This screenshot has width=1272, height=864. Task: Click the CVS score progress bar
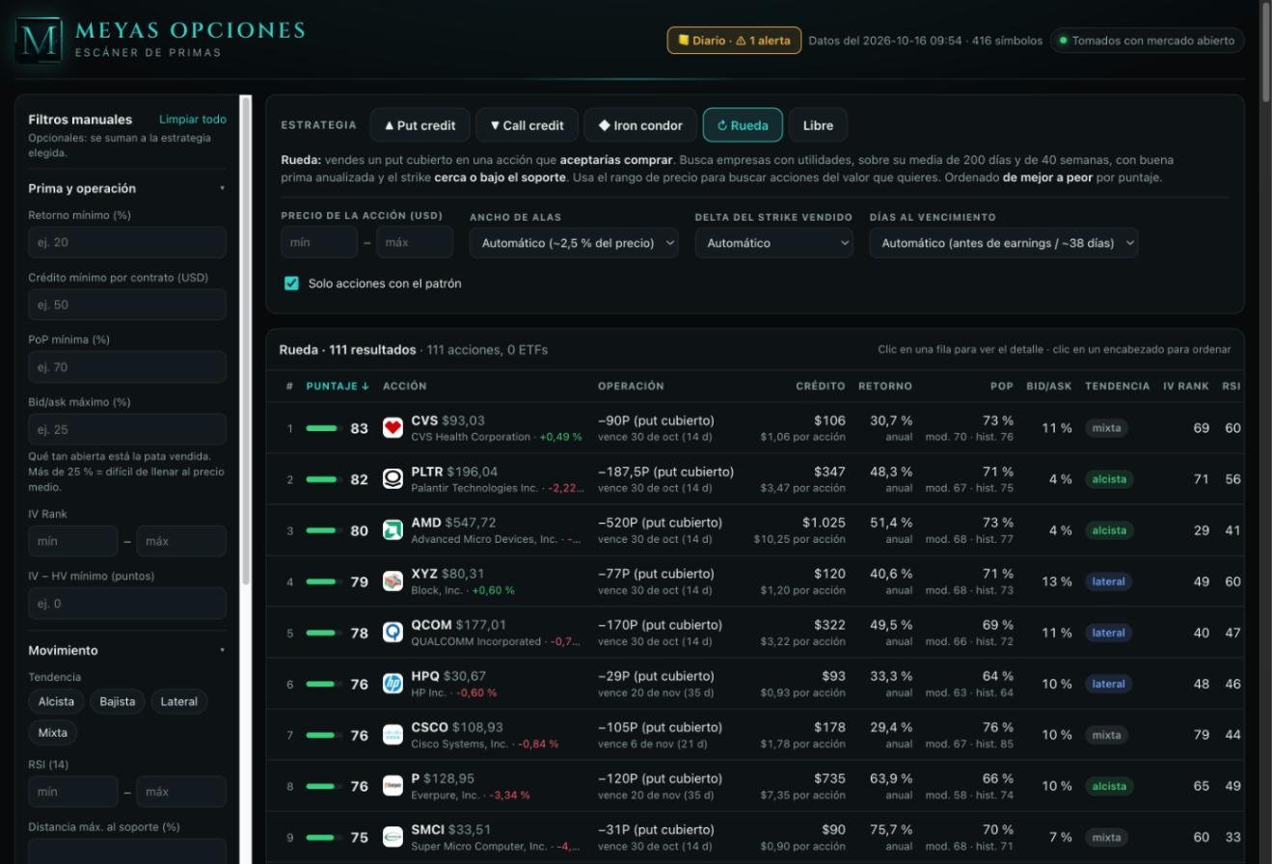click(x=324, y=428)
